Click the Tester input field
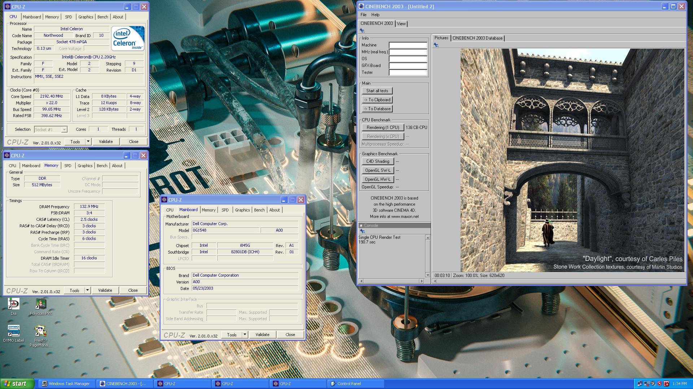The width and height of the screenshot is (693, 389). [408, 73]
